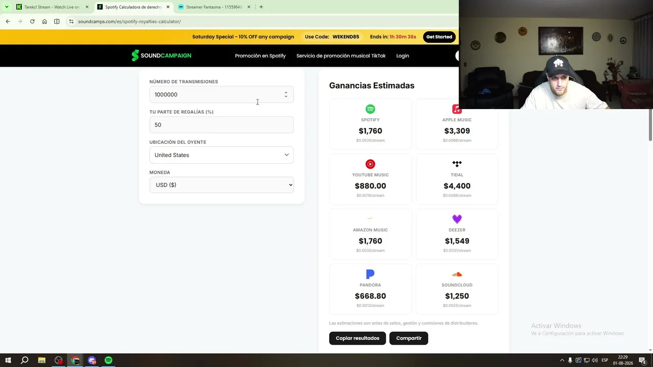This screenshot has height=367, width=653.
Task: Open Discord from the taskbar
Action: click(x=92, y=360)
